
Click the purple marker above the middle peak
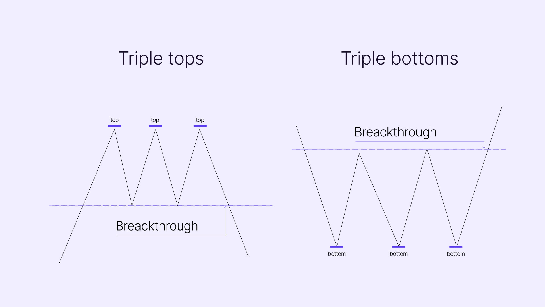click(155, 126)
